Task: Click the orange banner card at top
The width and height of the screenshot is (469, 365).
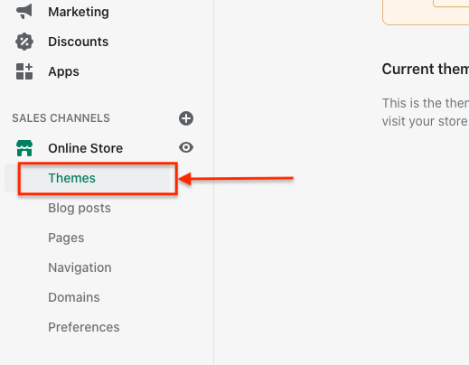Action: pos(426,13)
